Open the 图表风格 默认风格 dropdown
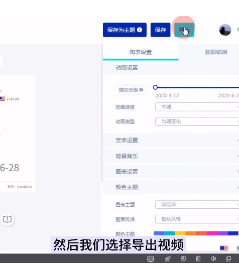 197,219
